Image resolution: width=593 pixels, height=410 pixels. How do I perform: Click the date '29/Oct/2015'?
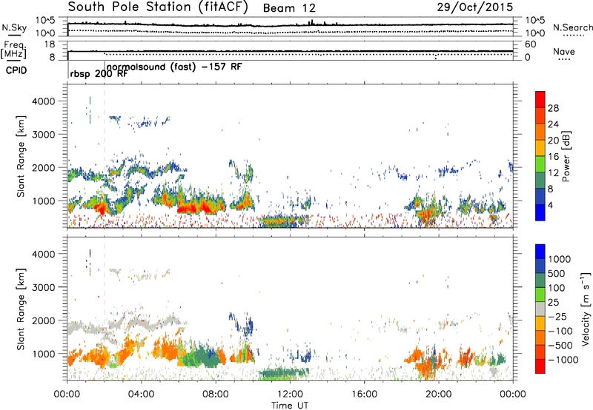(x=475, y=7)
